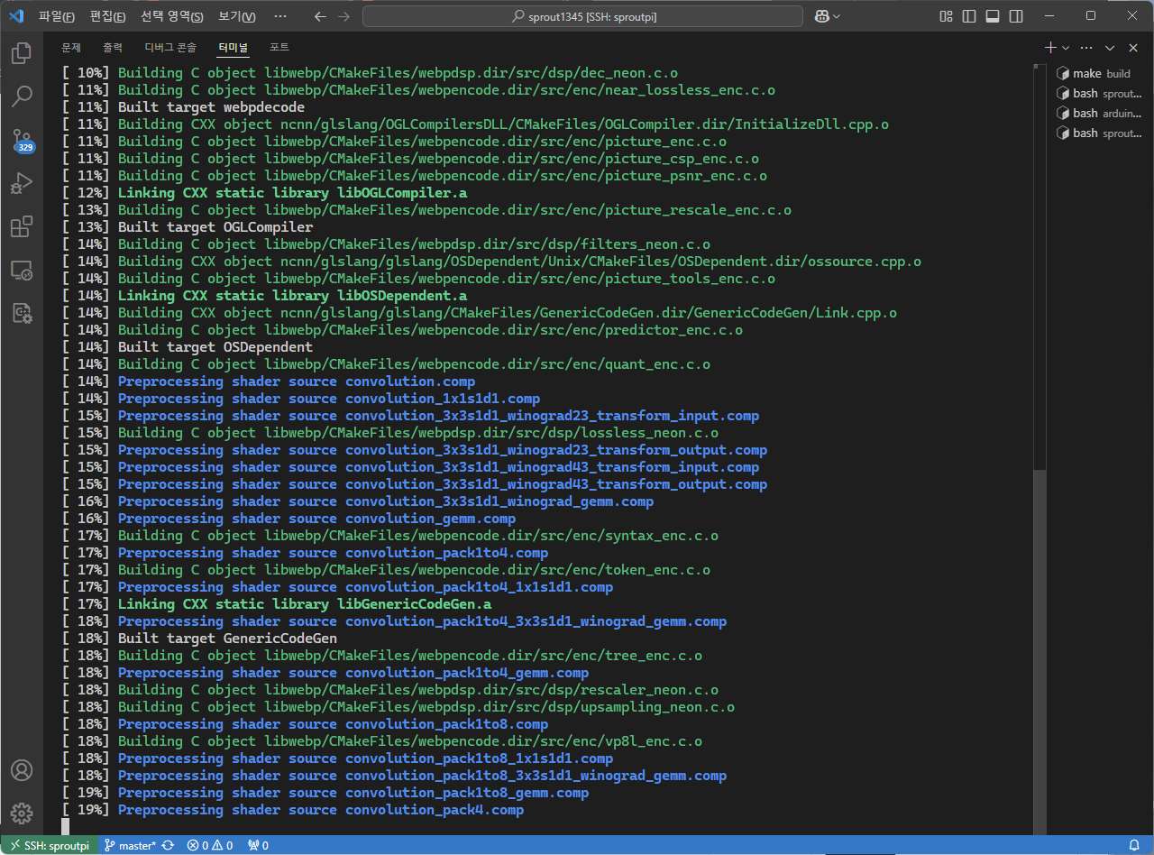Viewport: 1154px width, 855px height.
Task: Click 'vp8l_enc.c.o' build line
Action: [382, 741]
